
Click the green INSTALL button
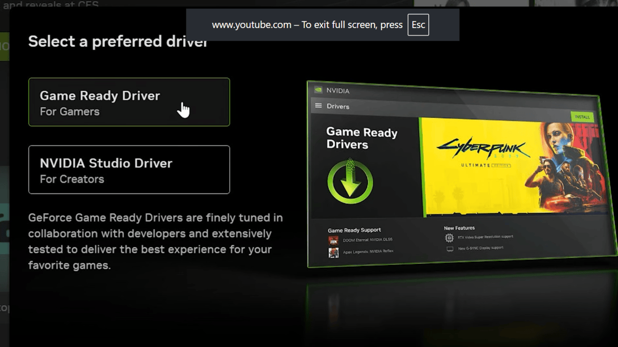click(x=582, y=117)
